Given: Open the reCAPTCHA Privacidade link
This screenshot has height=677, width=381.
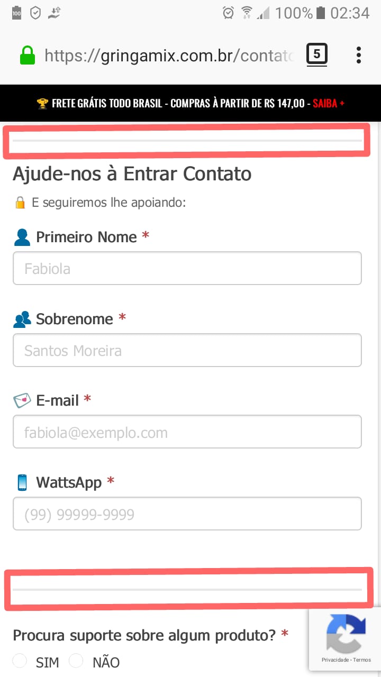Looking at the screenshot, I should 335,660.
